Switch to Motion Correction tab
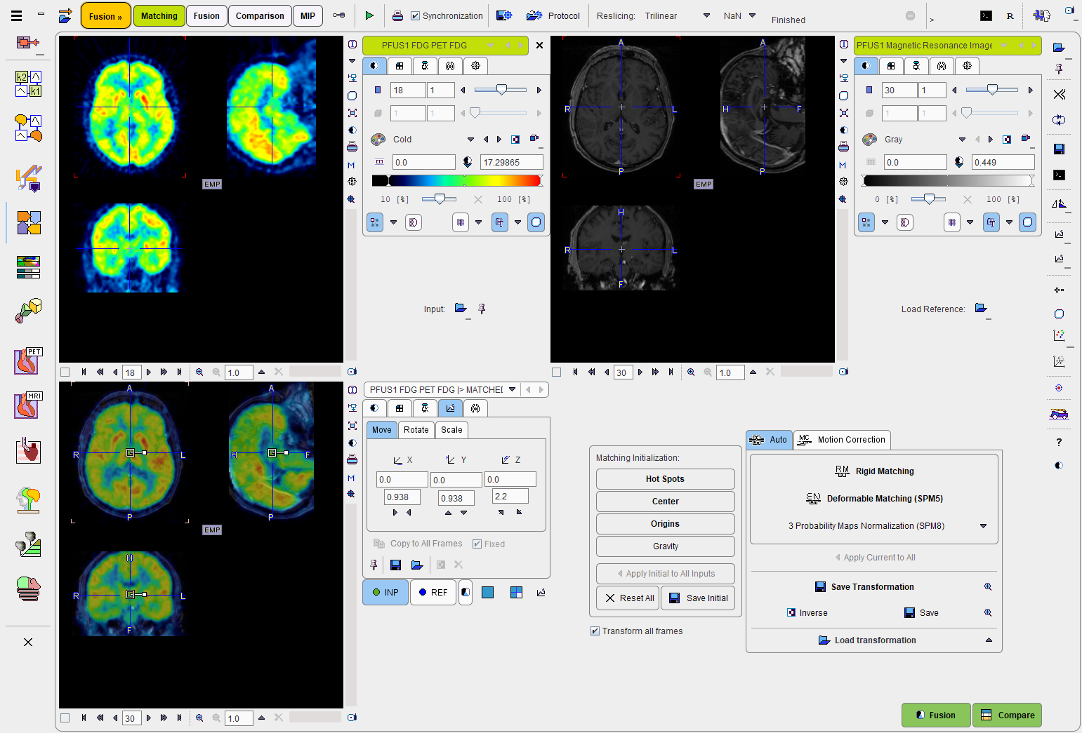The width and height of the screenshot is (1082, 733). pyautogui.click(x=843, y=440)
